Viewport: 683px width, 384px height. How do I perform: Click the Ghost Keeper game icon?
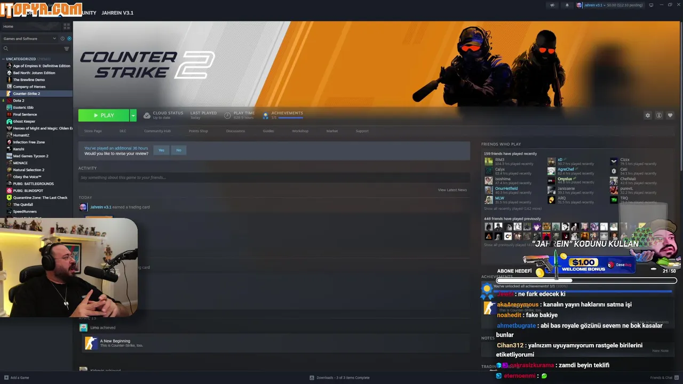click(9, 121)
